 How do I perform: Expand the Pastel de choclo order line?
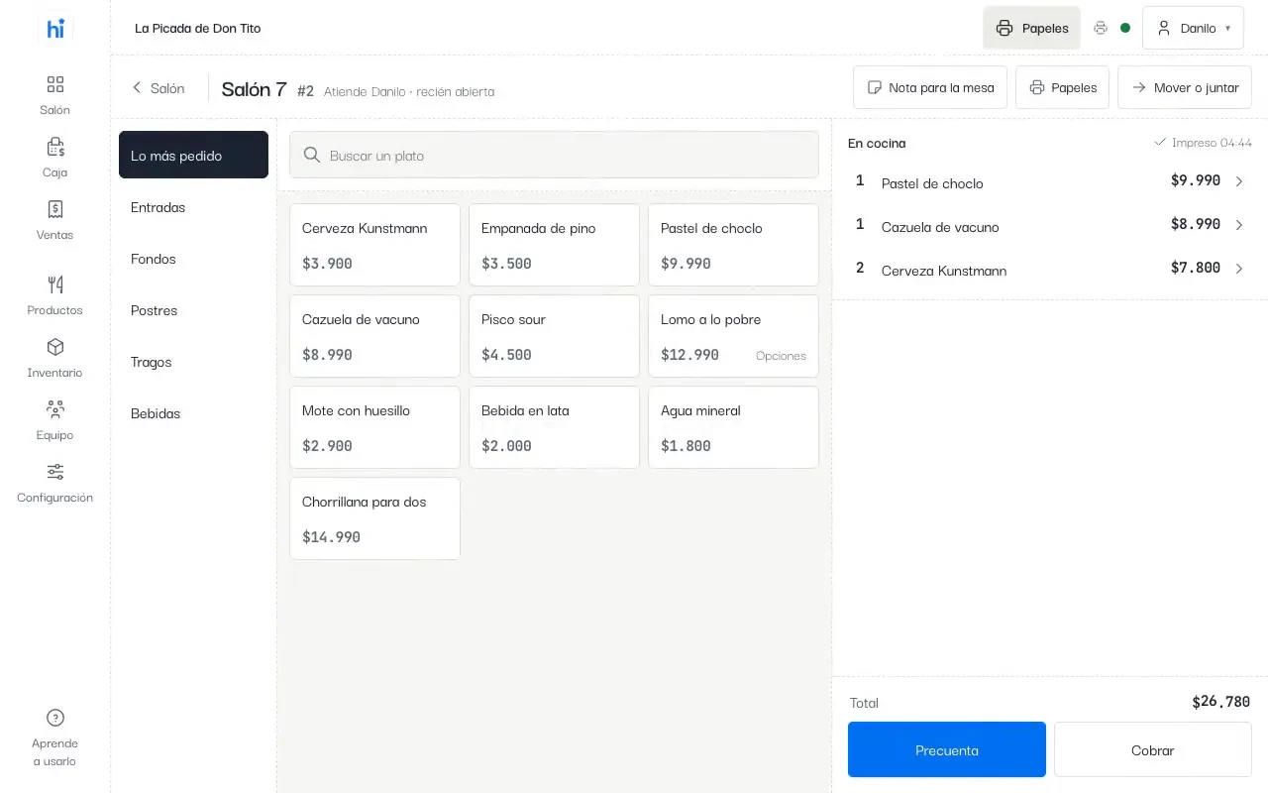click(x=1050, y=181)
